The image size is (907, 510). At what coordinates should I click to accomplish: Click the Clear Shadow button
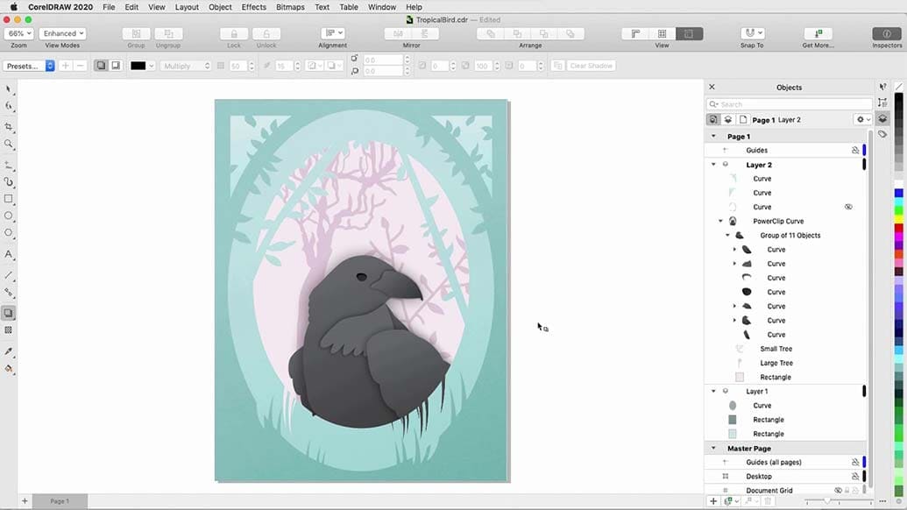591,66
